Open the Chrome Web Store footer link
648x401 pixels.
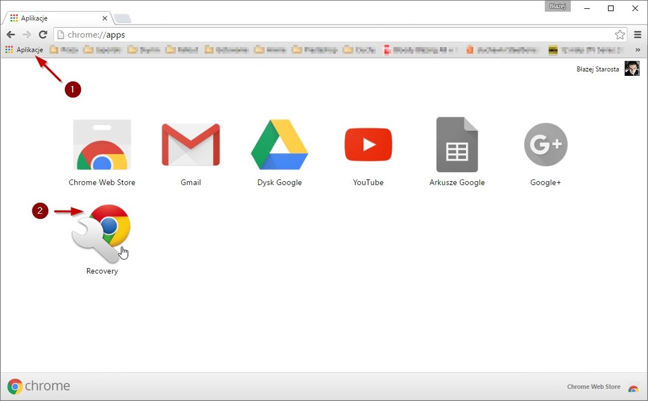coord(593,386)
